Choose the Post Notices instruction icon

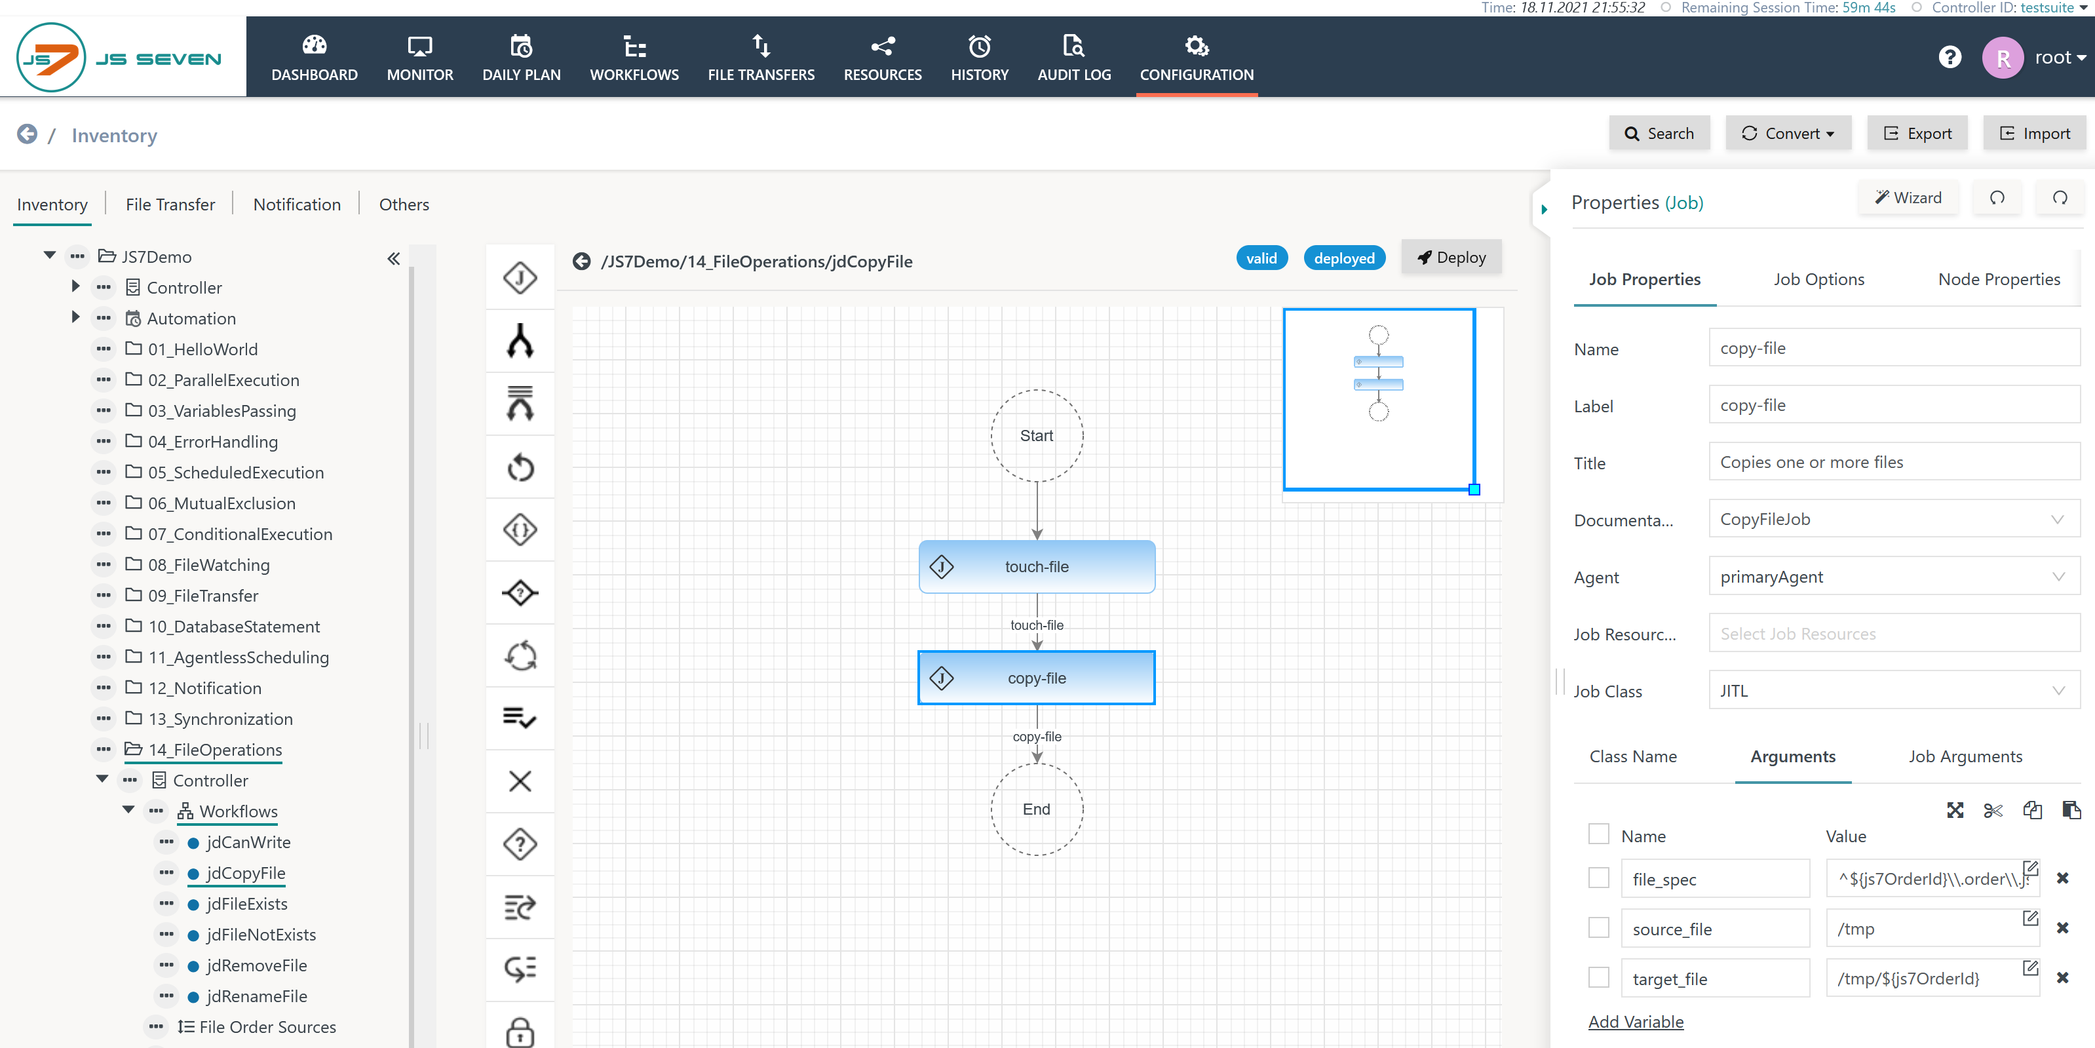click(520, 969)
